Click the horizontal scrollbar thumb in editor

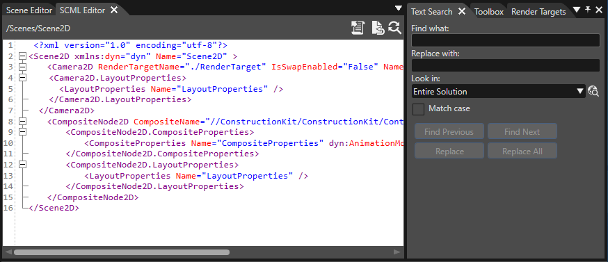click(121, 252)
